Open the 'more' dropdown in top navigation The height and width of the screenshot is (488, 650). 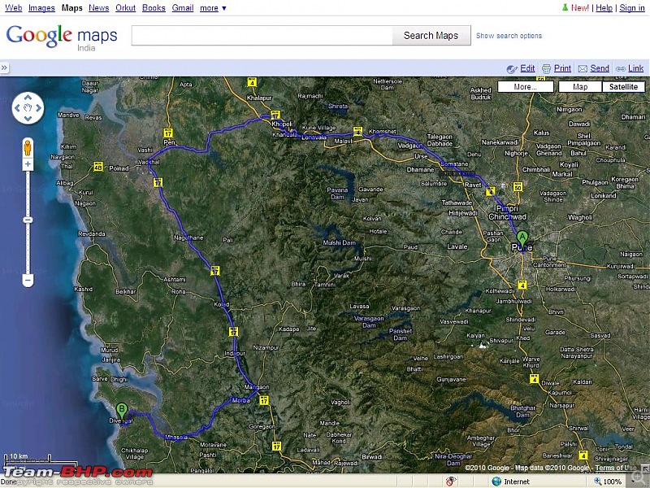click(x=213, y=8)
